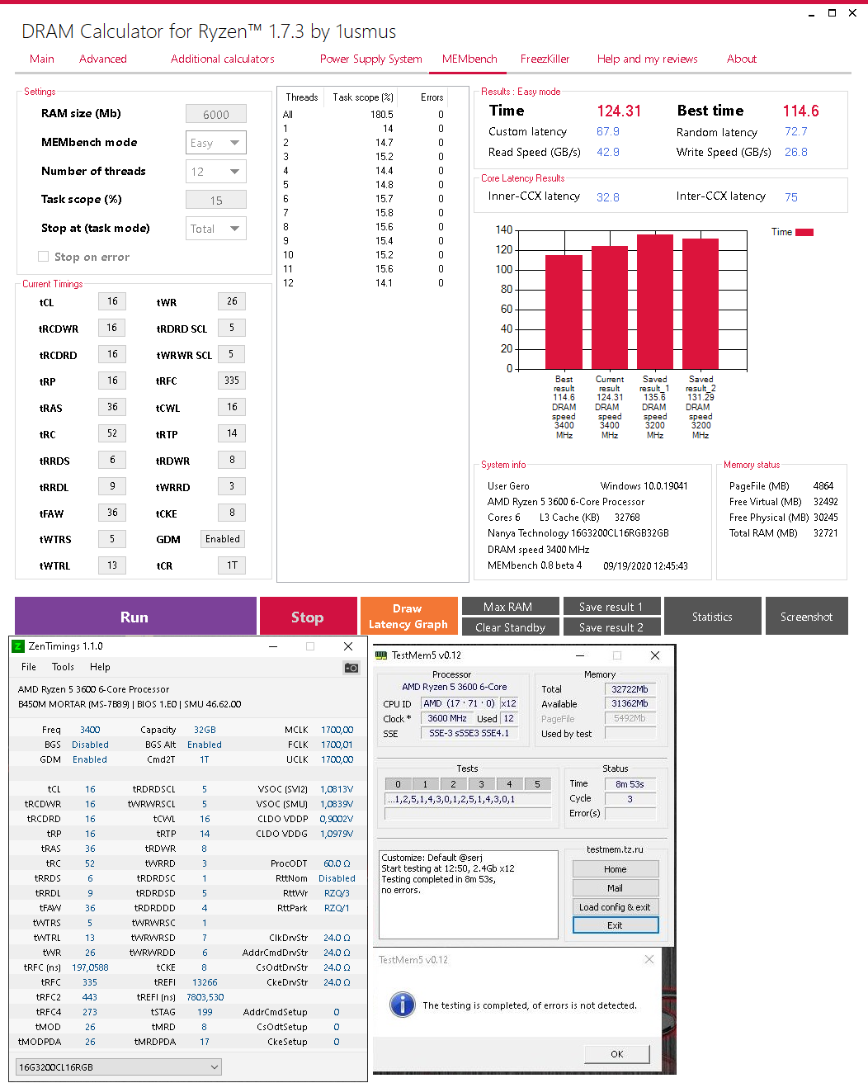Viewport: 868px width, 1083px height.
Task: Open the About tab
Action: point(742,59)
